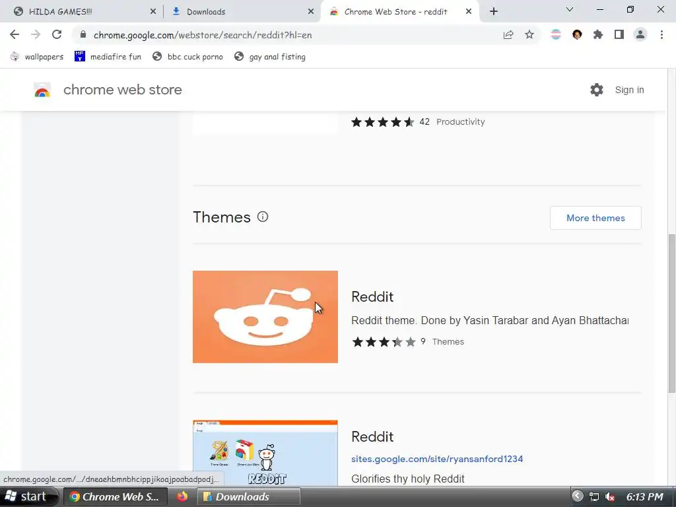The height and width of the screenshot is (507, 676).
Task: Click the muted volume tray icon
Action: (609, 496)
